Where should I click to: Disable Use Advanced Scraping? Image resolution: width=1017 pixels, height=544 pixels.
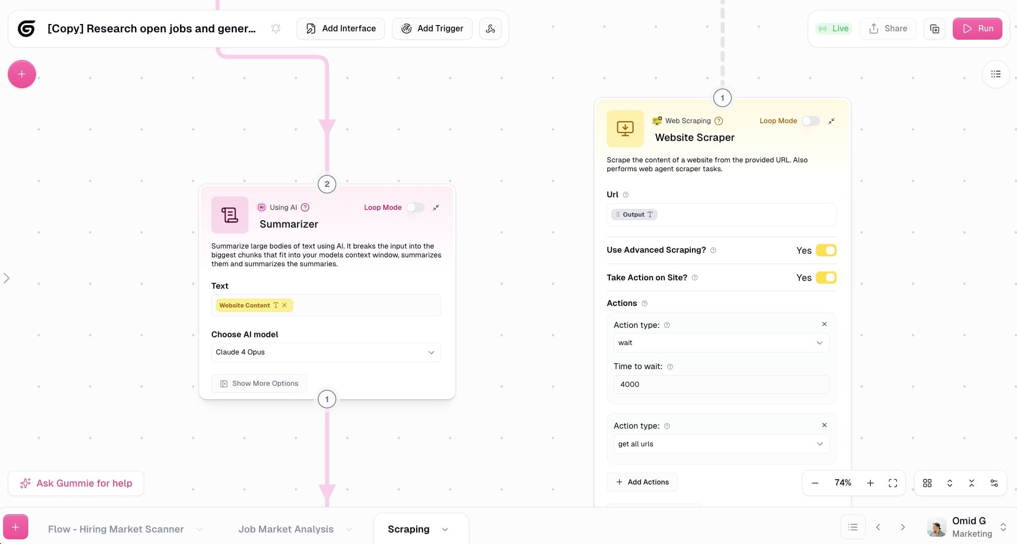click(826, 250)
